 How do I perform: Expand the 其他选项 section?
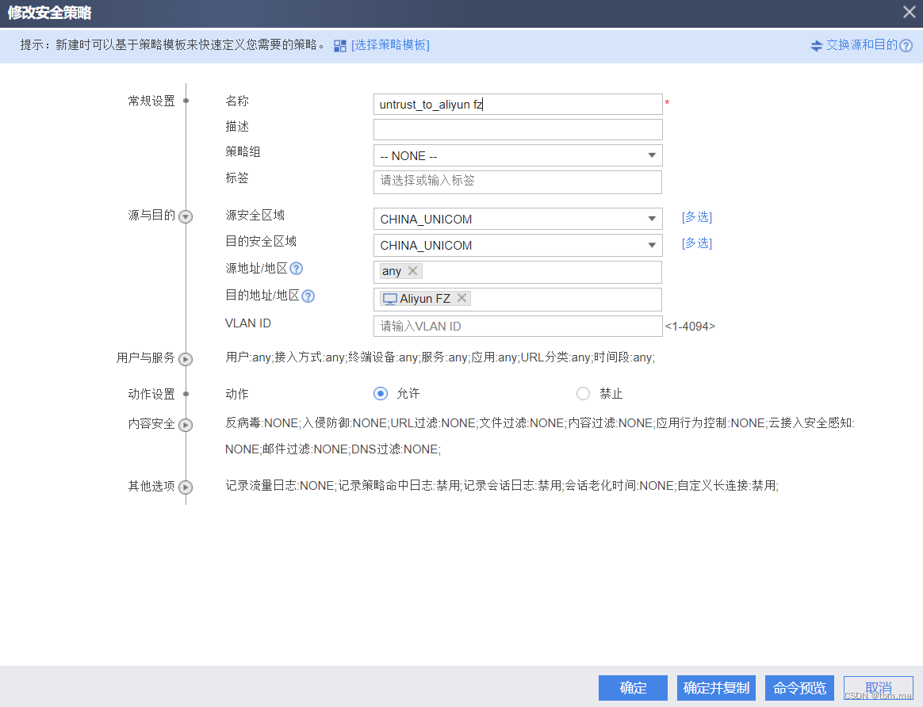click(186, 487)
